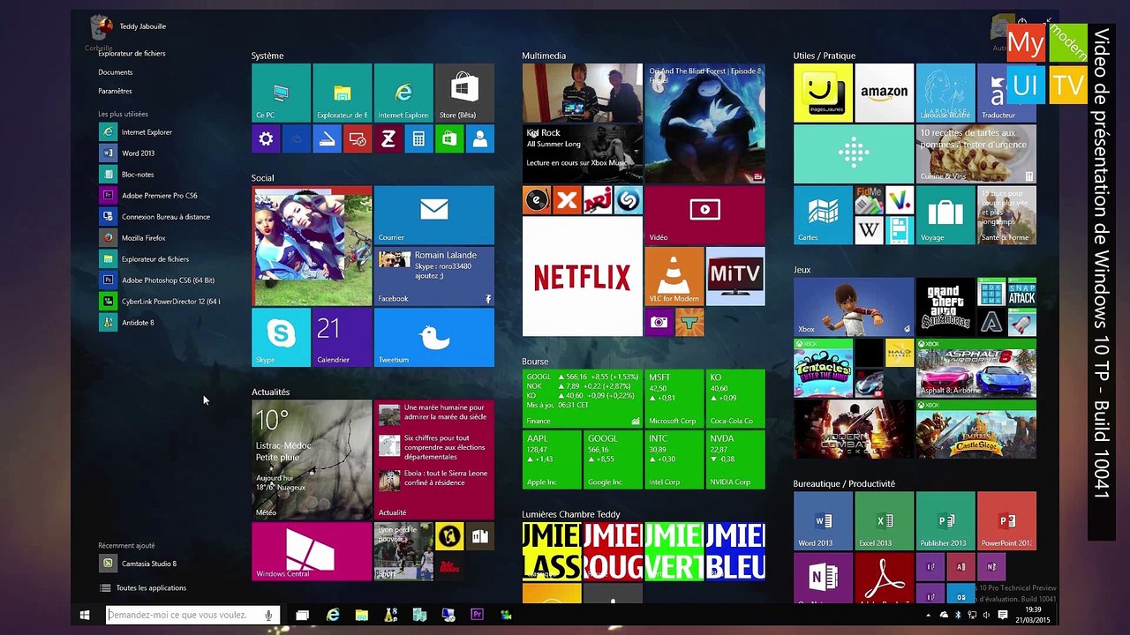This screenshot has width=1130, height=635.
Task: Open the Calculator small tile
Action: coord(418,139)
